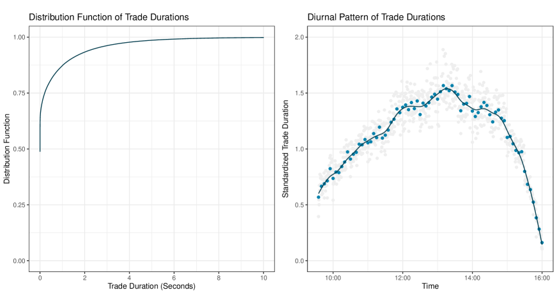Click the x-axis tick label 4
This screenshot has width=557, height=304.
(129, 278)
